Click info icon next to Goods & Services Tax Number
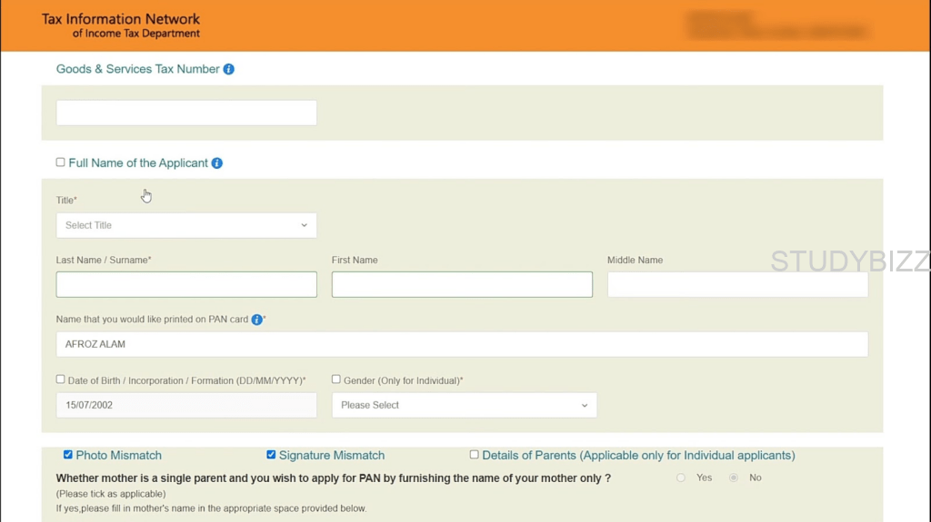 tap(229, 69)
